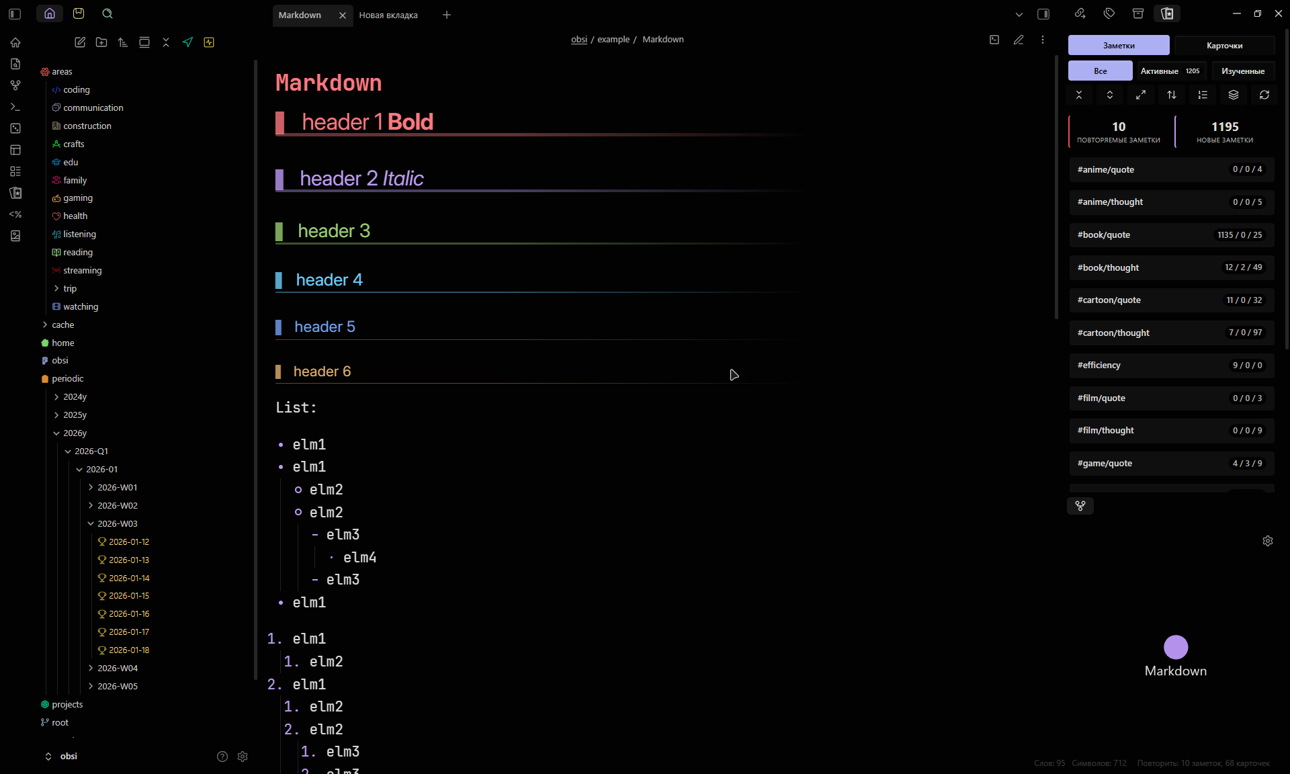The height and width of the screenshot is (774, 1290).
Task: Create a new folder in explorer
Action: tap(101, 42)
